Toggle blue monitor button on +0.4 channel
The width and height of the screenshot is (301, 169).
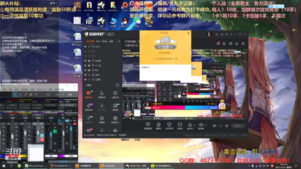pyautogui.click(x=42, y=136)
